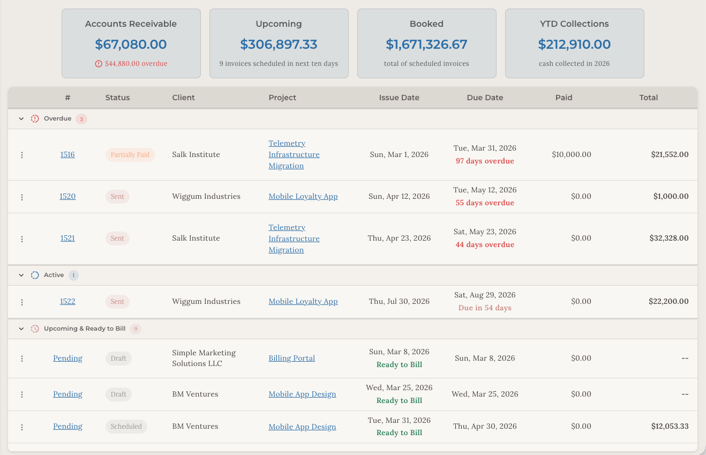Click Draft badge for Simple Marketing Solutions
Image resolution: width=706 pixels, height=455 pixels.
pos(118,359)
